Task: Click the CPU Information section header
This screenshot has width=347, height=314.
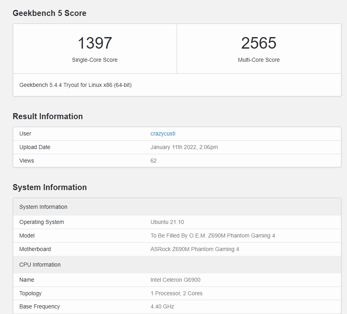Action: [177, 265]
